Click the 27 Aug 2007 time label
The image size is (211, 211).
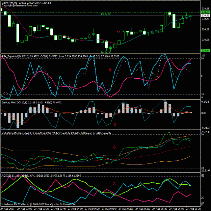tap(7, 209)
